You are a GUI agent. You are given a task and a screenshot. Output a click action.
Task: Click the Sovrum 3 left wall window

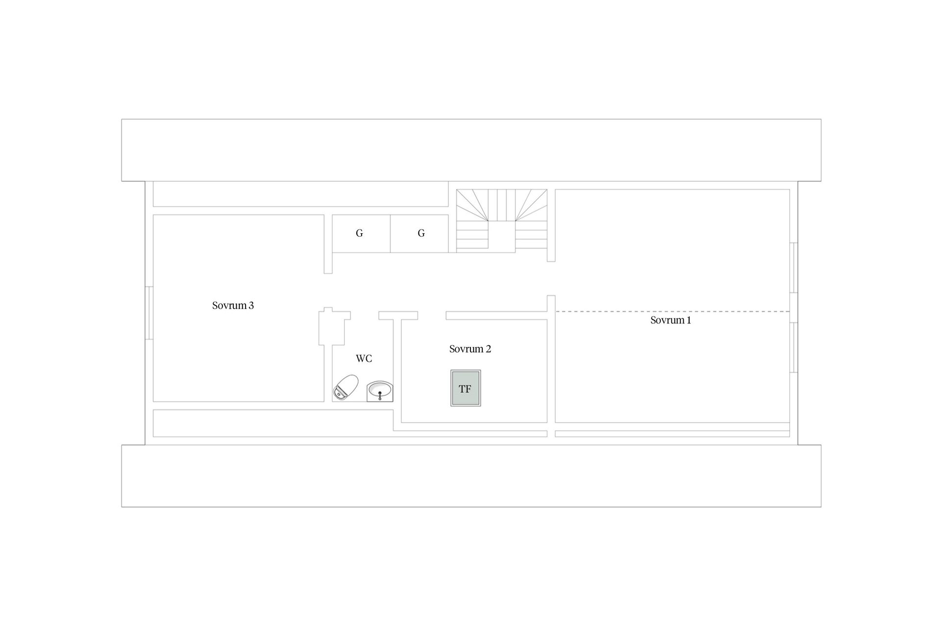(149, 313)
